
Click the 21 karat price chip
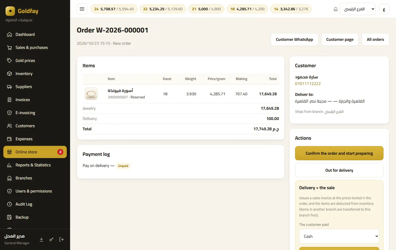[x=206, y=9]
